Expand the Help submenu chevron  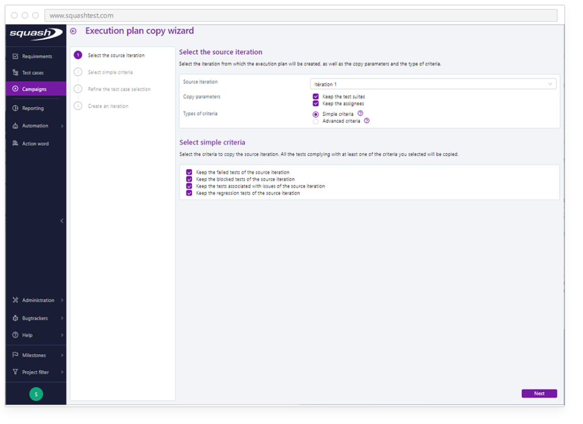[62, 335]
